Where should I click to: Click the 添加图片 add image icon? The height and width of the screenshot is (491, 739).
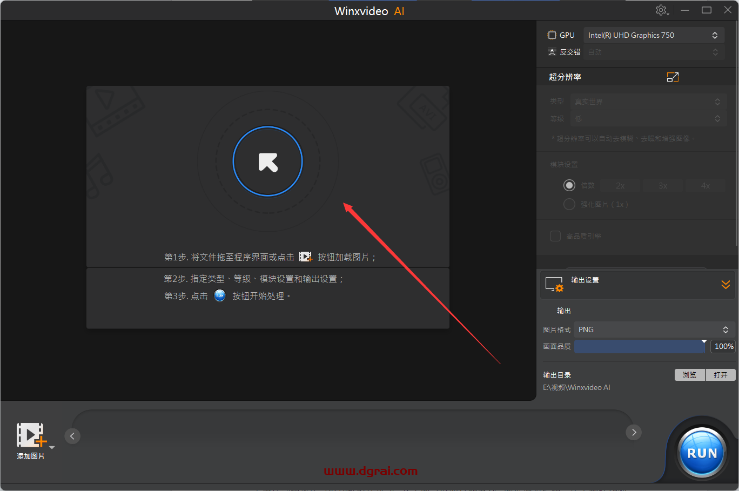pyautogui.click(x=31, y=435)
